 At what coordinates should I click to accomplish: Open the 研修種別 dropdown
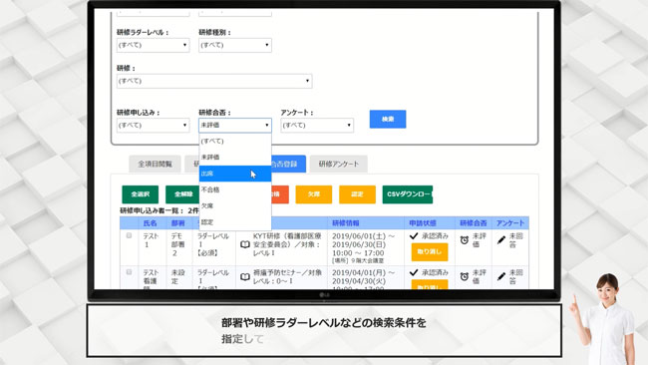point(235,45)
